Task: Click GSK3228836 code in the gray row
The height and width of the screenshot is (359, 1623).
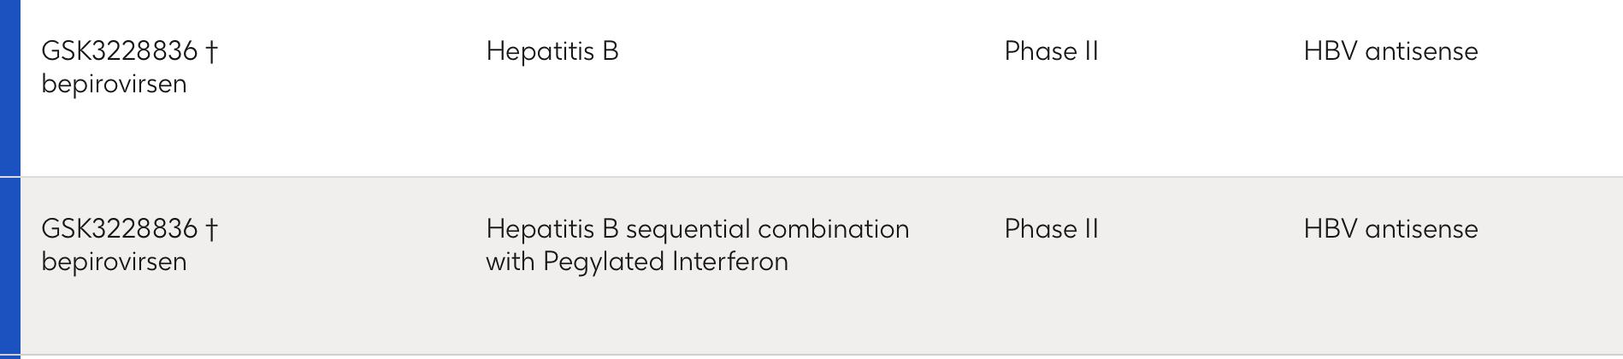Action: coord(119,229)
